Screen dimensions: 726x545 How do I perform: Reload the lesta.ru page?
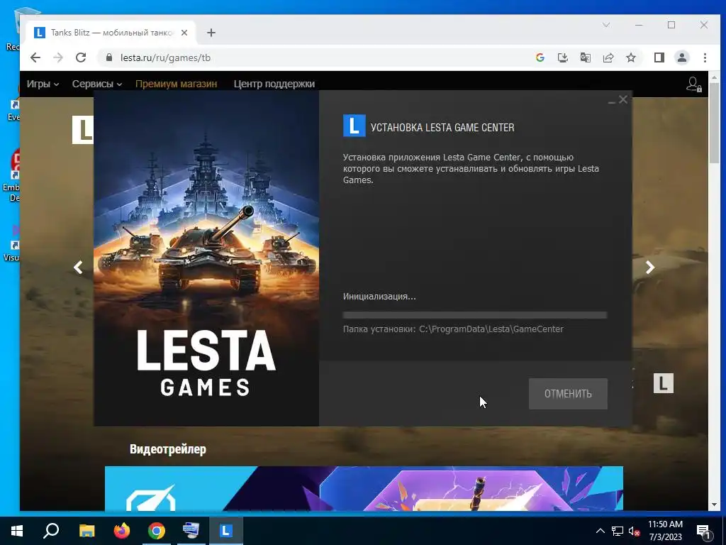tap(81, 57)
